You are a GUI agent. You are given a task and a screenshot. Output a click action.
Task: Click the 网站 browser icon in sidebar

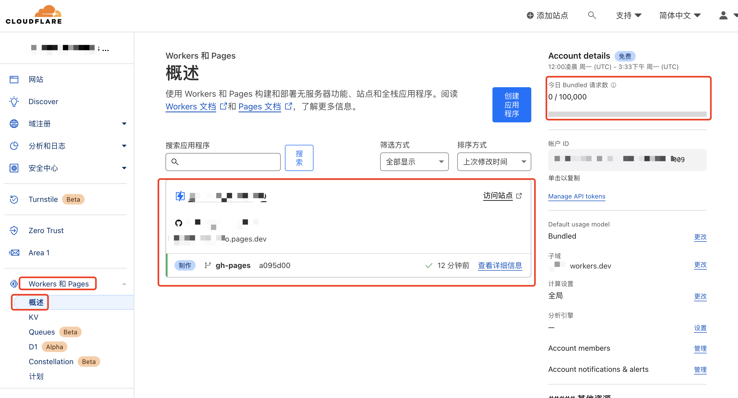coord(14,79)
